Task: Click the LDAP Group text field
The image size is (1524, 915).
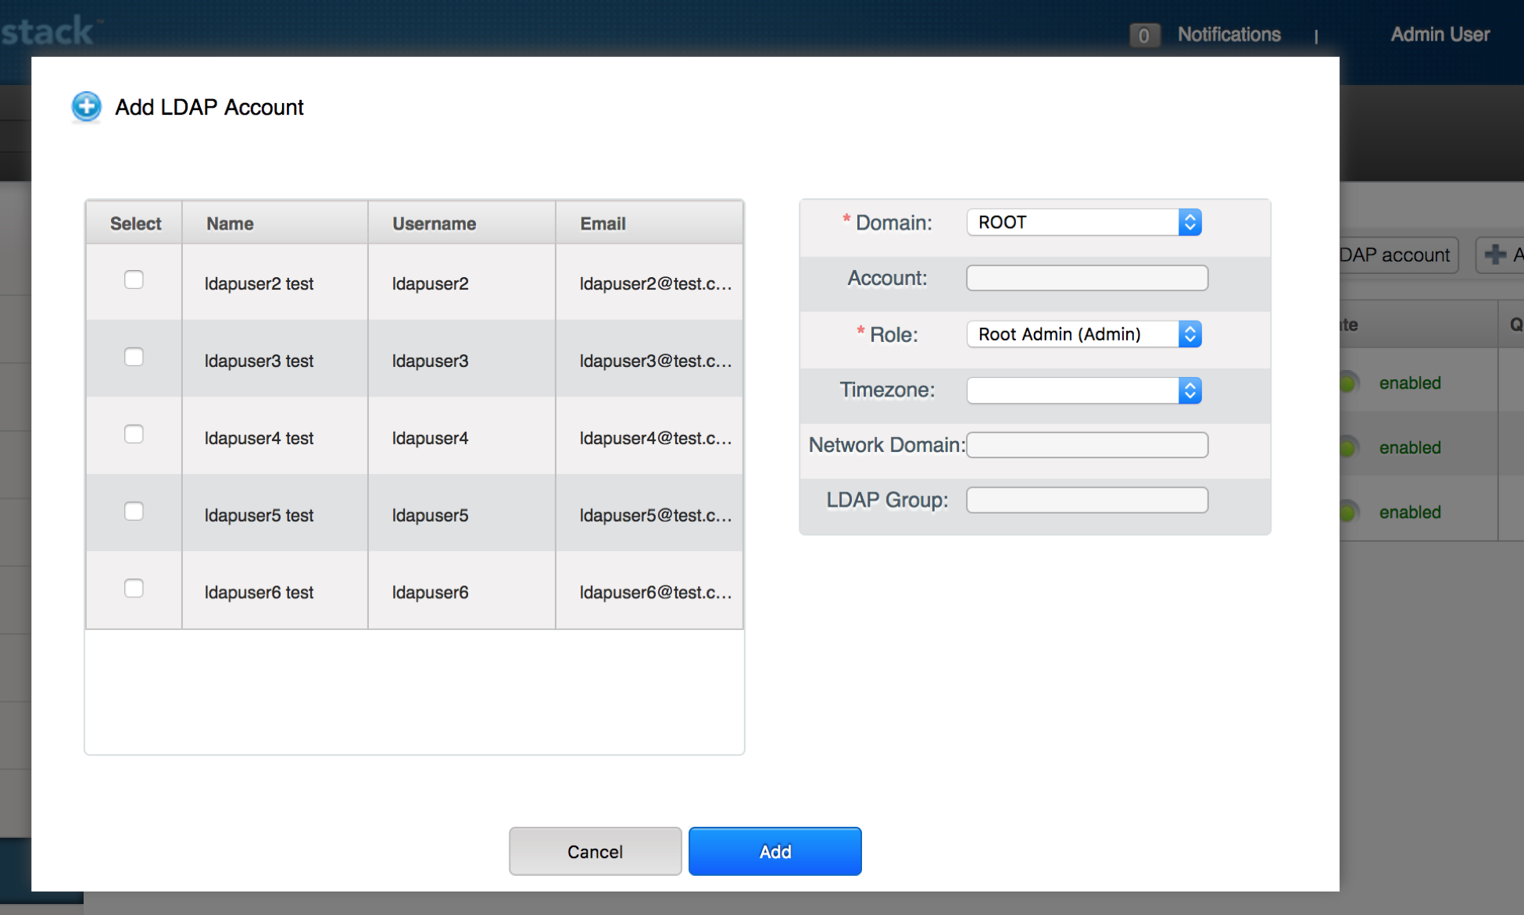Action: point(1087,500)
